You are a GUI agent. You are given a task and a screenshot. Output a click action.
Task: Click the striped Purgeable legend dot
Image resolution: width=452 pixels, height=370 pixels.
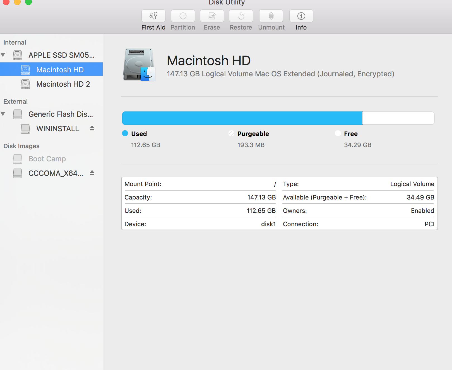coord(231,133)
